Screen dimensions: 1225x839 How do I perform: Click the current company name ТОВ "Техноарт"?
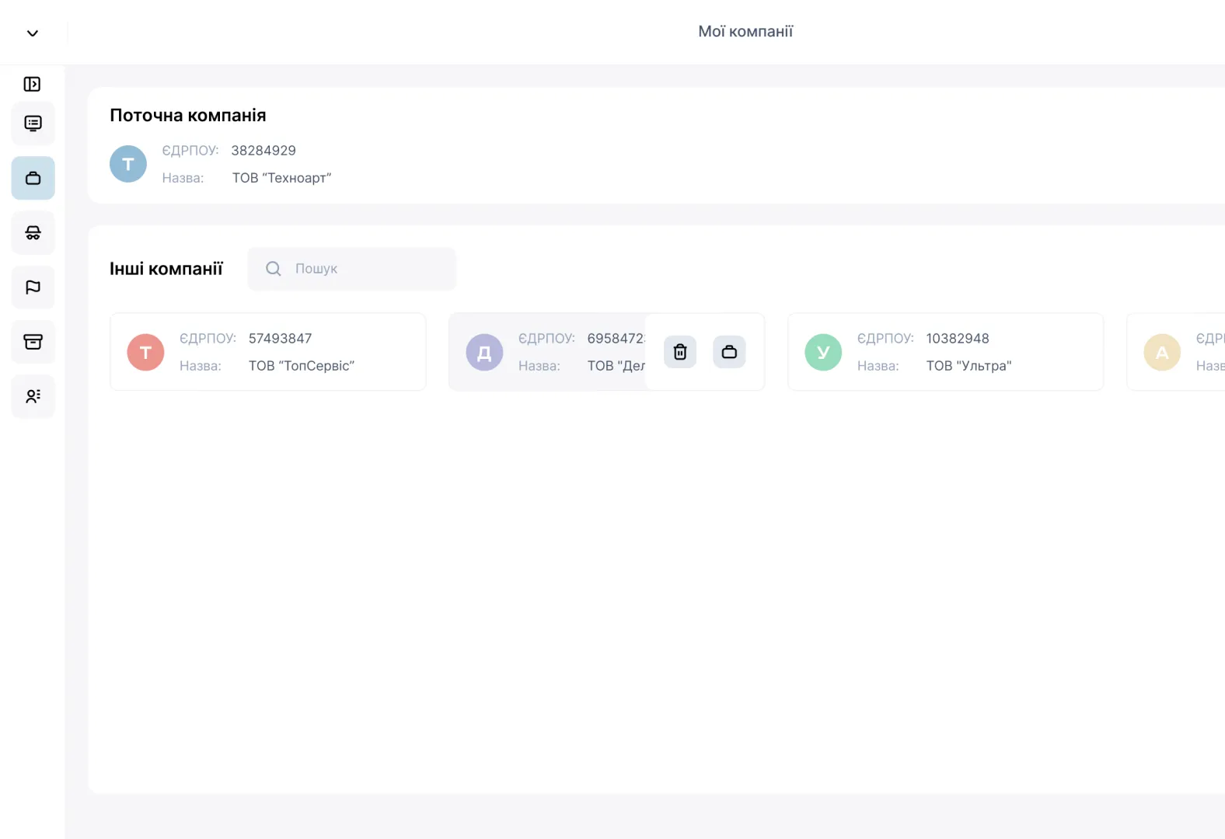pyautogui.click(x=281, y=178)
